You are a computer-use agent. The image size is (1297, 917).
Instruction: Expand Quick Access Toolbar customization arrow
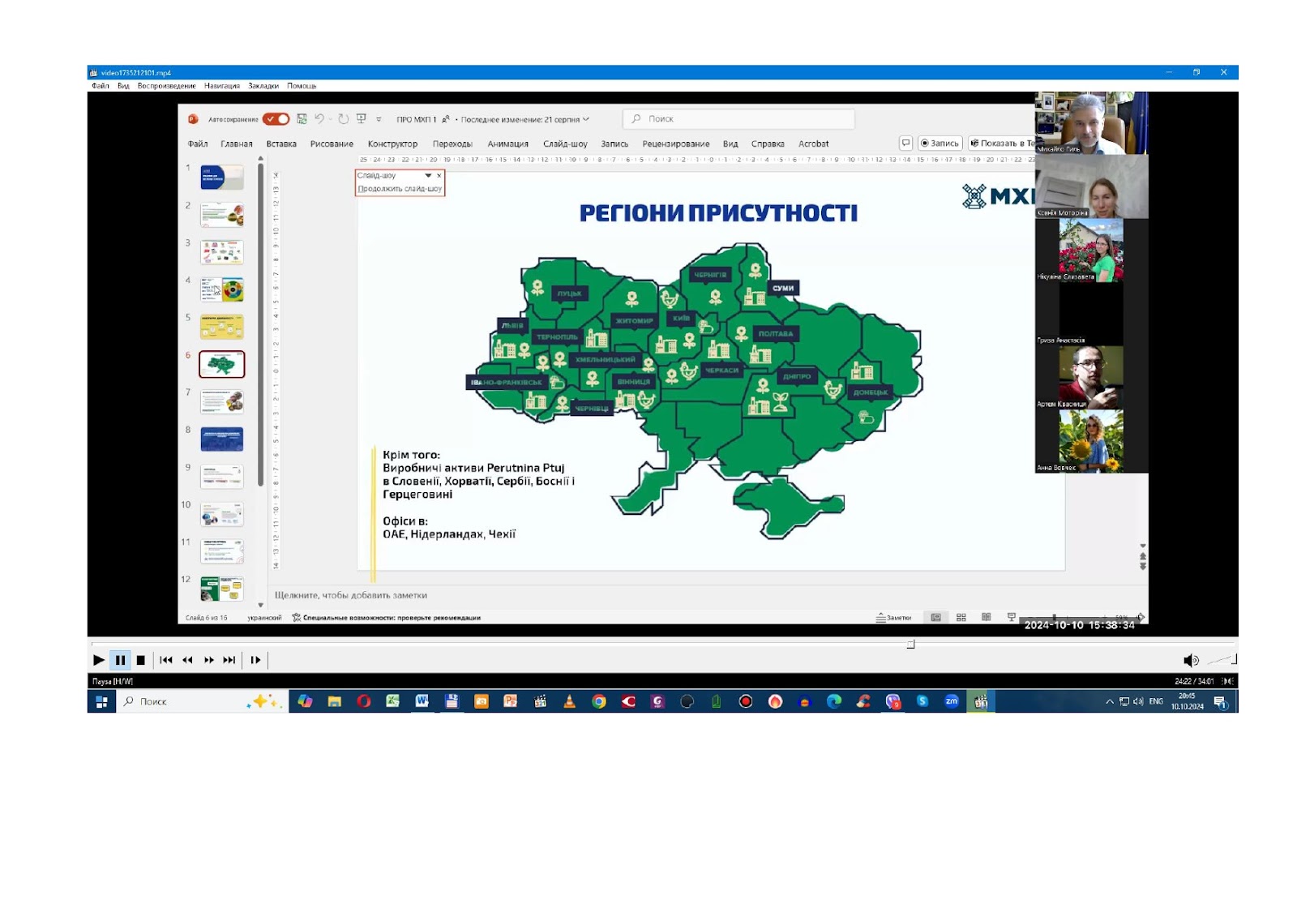pos(379,119)
